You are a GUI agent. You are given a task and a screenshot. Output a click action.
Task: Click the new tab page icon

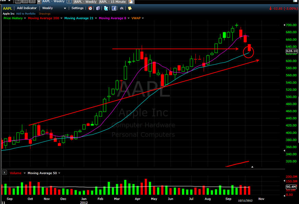click(x=131, y=2)
